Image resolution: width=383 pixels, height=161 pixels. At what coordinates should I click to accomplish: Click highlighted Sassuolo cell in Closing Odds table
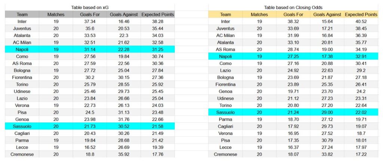(226, 112)
